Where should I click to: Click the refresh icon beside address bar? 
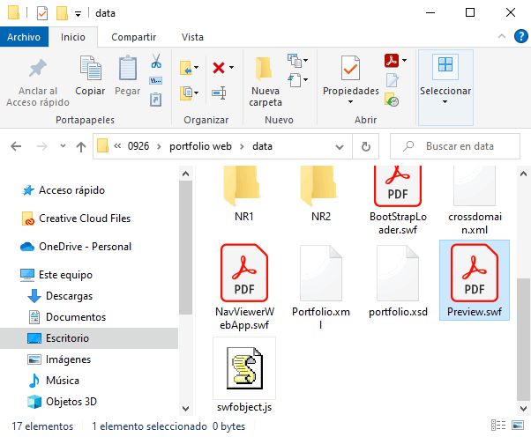pos(366,146)
